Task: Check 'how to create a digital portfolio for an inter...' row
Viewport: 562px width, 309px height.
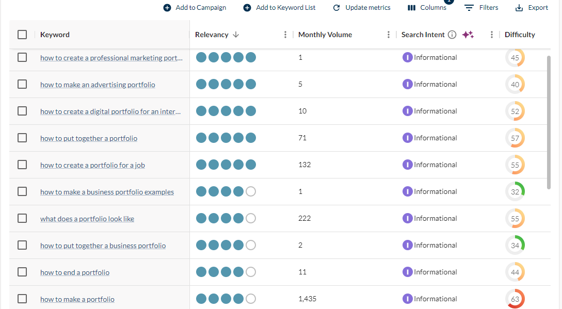Action: (x=22, y=111)
